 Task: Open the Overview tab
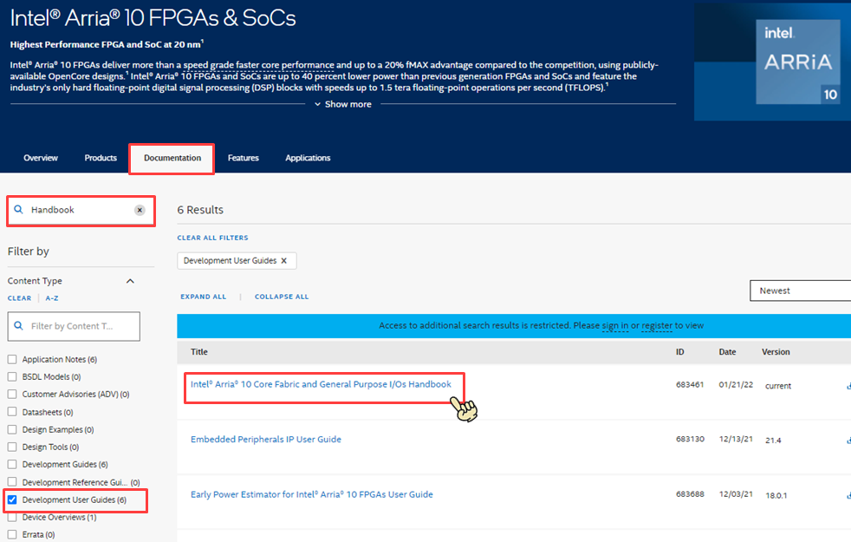[41, 158]
